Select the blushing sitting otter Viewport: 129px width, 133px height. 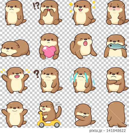tap(117, 13)
